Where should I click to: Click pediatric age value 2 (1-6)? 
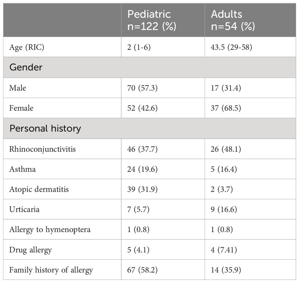[x=139, y=47]
